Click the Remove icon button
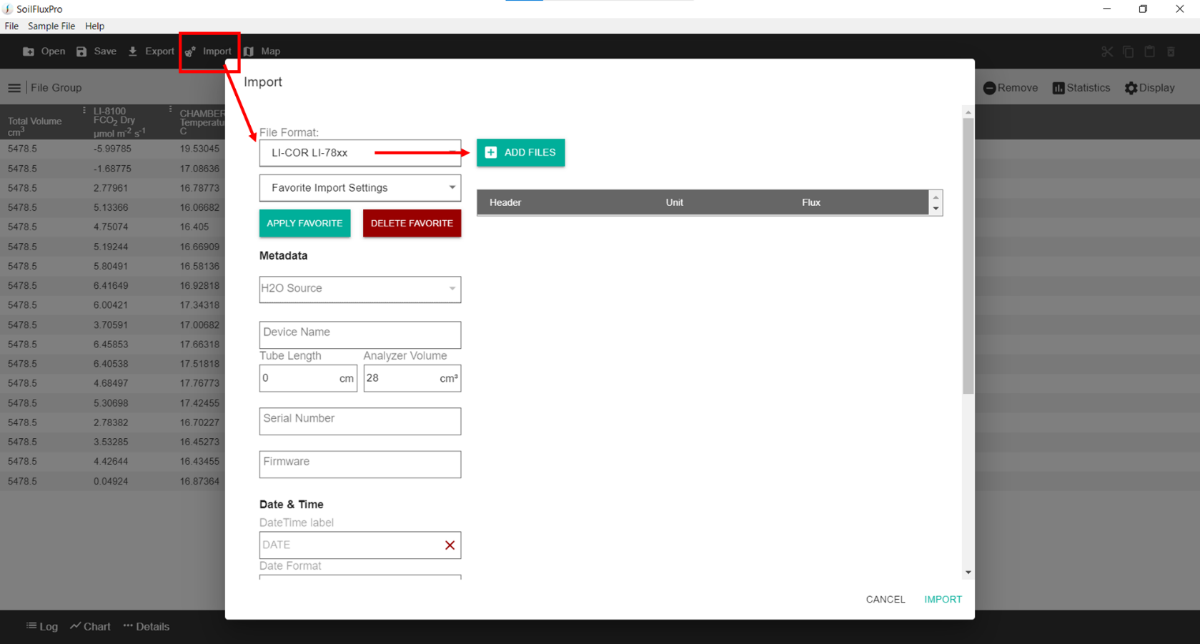1200x644 pixels. point(989,88)
